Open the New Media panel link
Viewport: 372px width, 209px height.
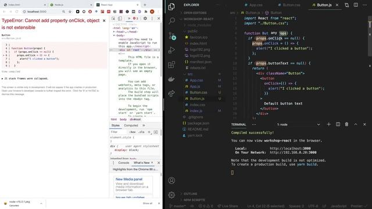pyautogui.click(x=129, y=179)
